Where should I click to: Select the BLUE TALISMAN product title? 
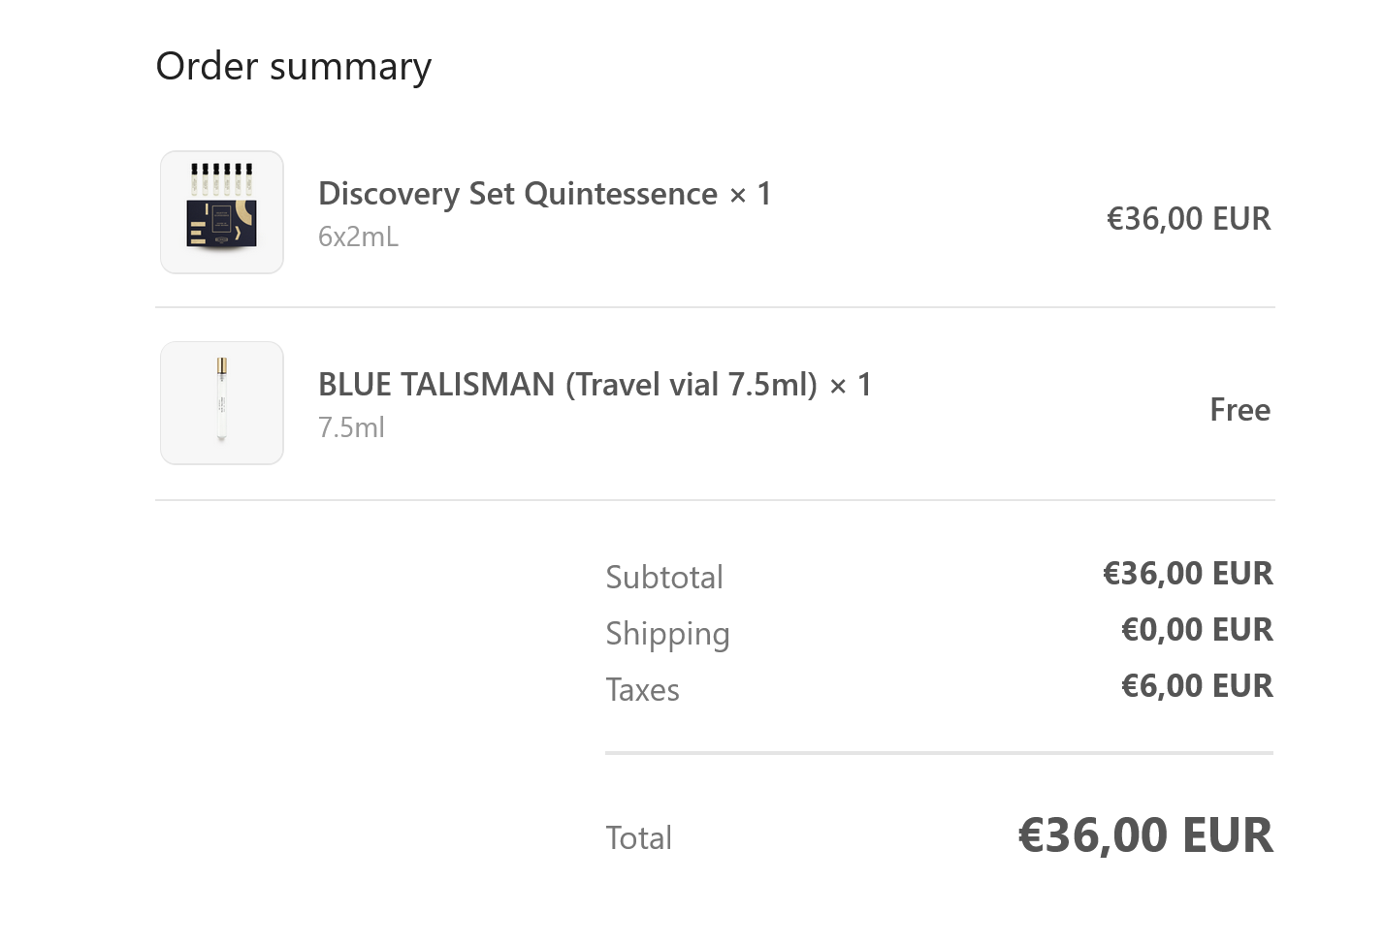567,385
